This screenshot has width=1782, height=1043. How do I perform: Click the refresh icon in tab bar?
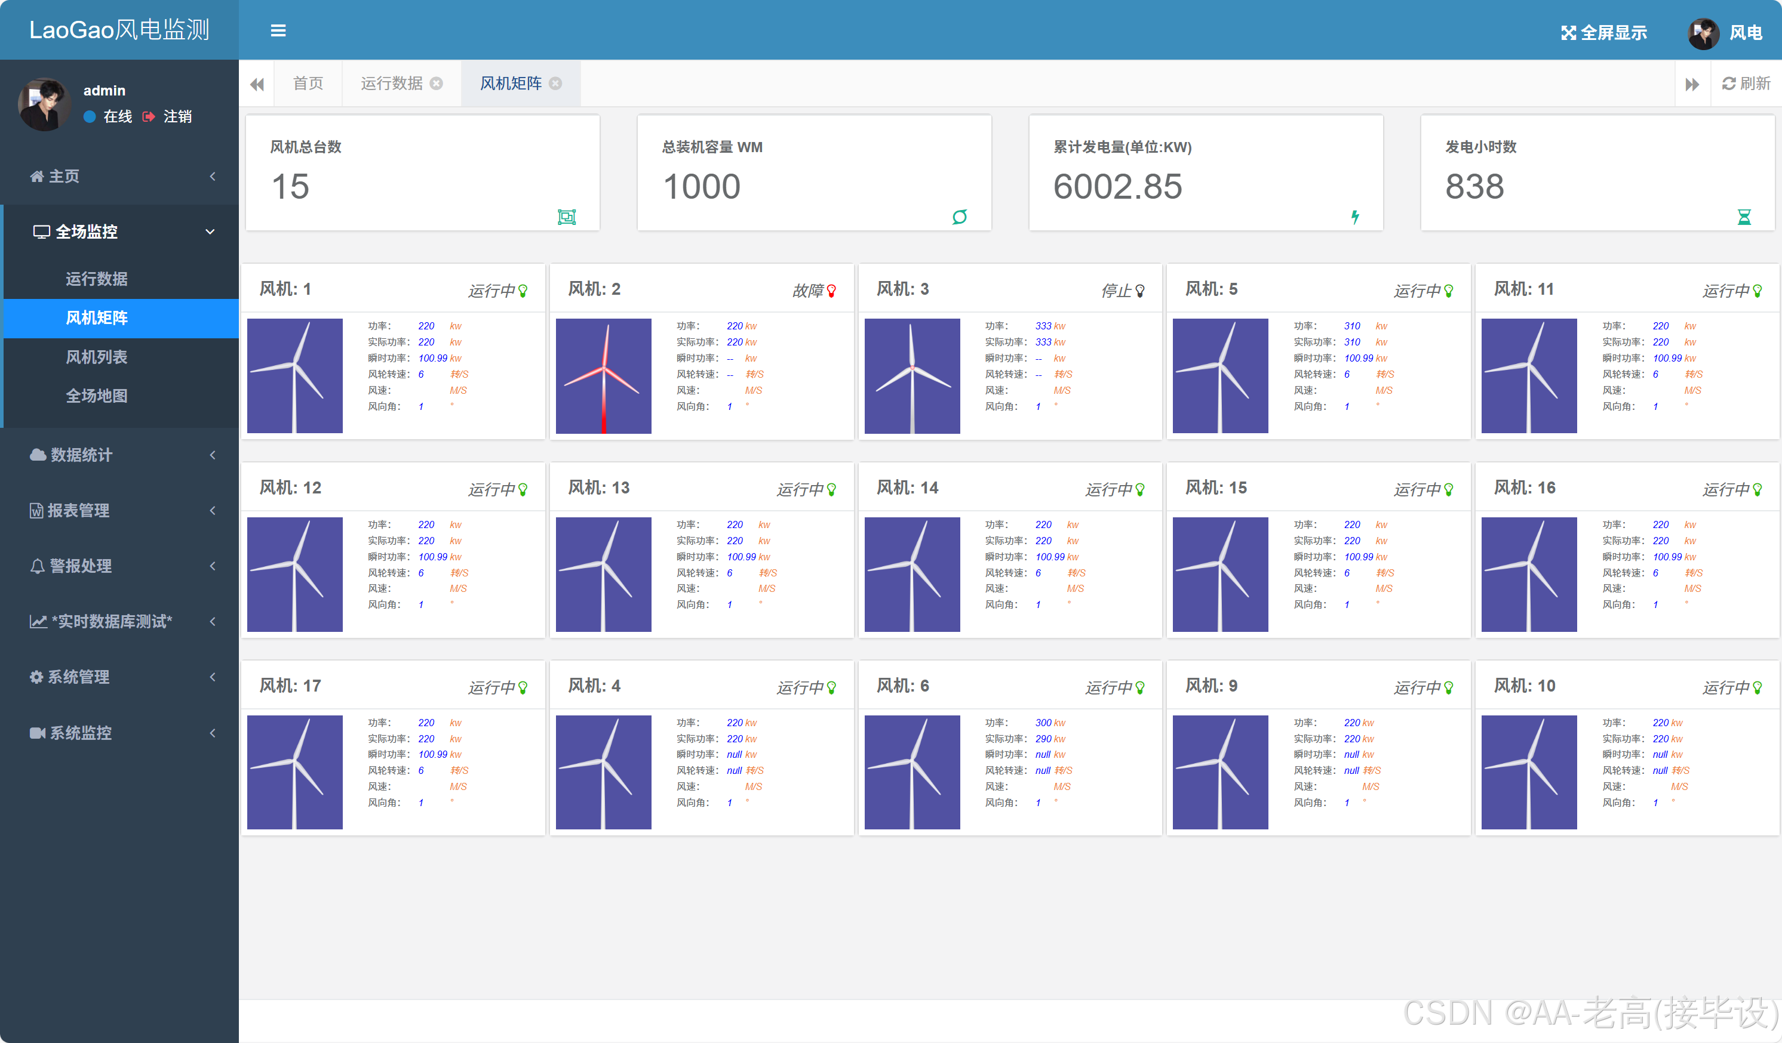click(x=1728, y=84)
